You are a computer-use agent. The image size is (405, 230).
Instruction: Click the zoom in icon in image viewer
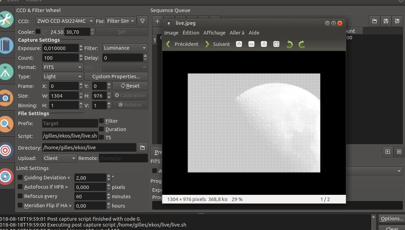pos(239,44)
